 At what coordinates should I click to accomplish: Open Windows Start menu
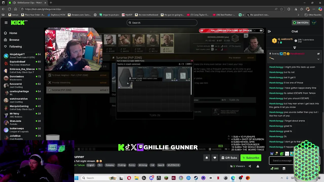click(76, 178)
